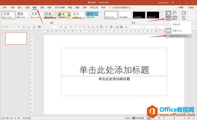Open the 视图 (View) tab

77,7
